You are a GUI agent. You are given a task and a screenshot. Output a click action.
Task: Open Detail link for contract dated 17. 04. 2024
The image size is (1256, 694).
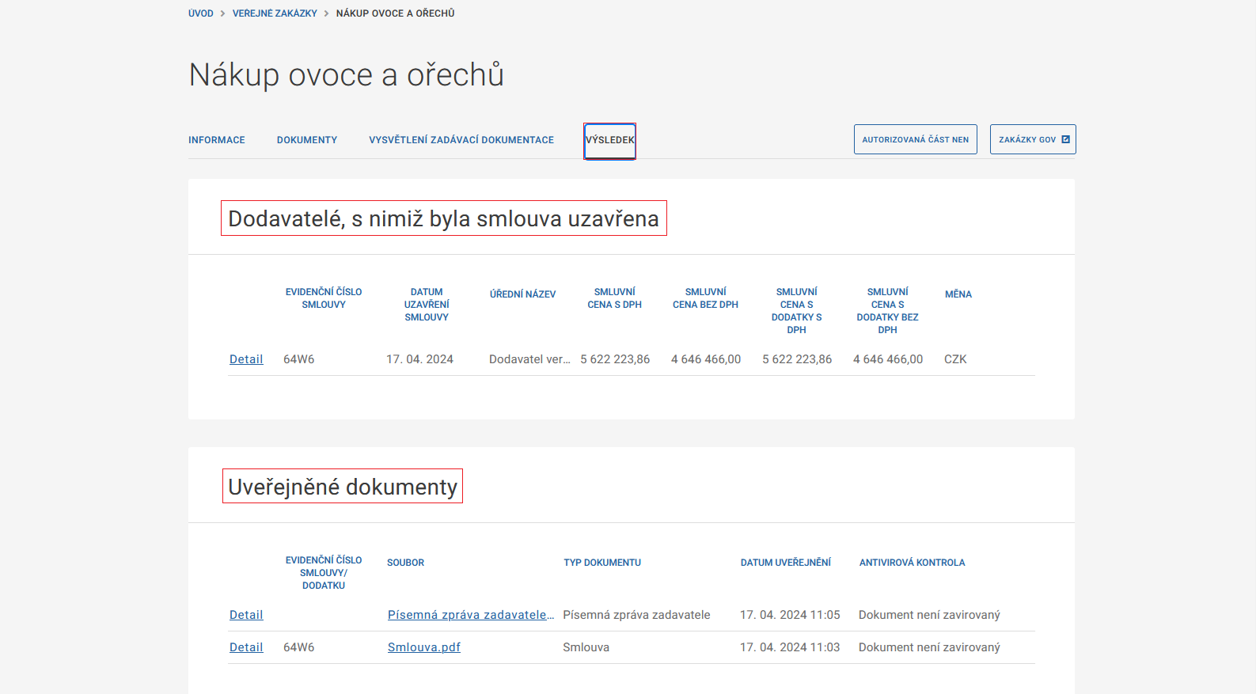[246, 359]
